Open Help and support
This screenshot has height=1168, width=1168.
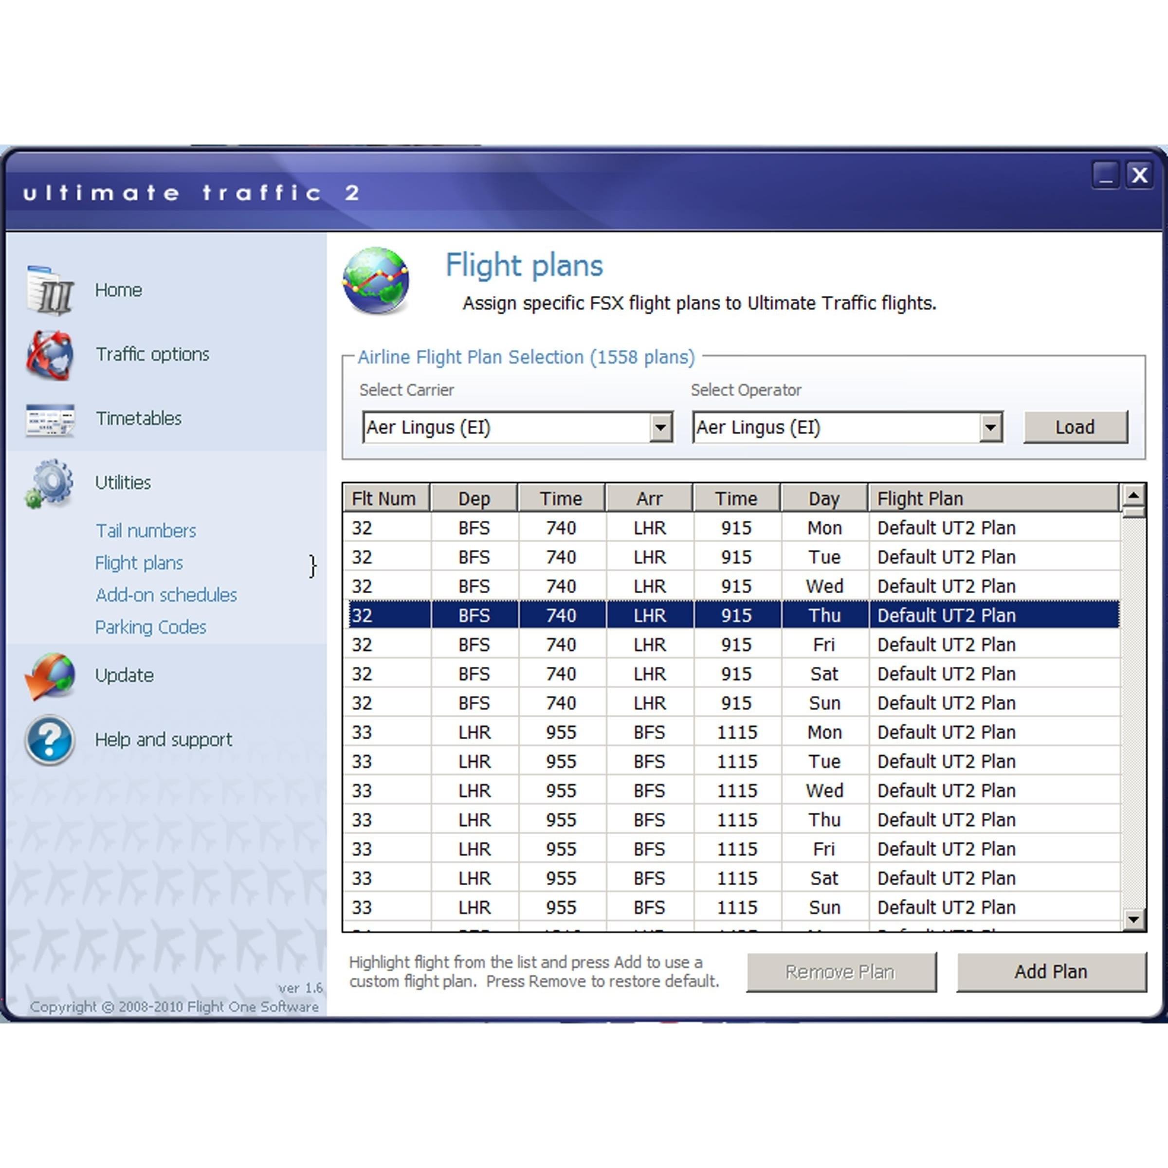(x=163, y=739)
